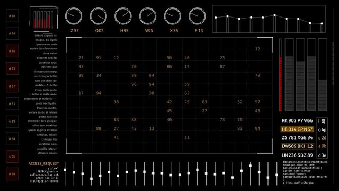Activate the s 25 red button
Viewport: 339px width, 191px height.
click(x=12, y=157)
